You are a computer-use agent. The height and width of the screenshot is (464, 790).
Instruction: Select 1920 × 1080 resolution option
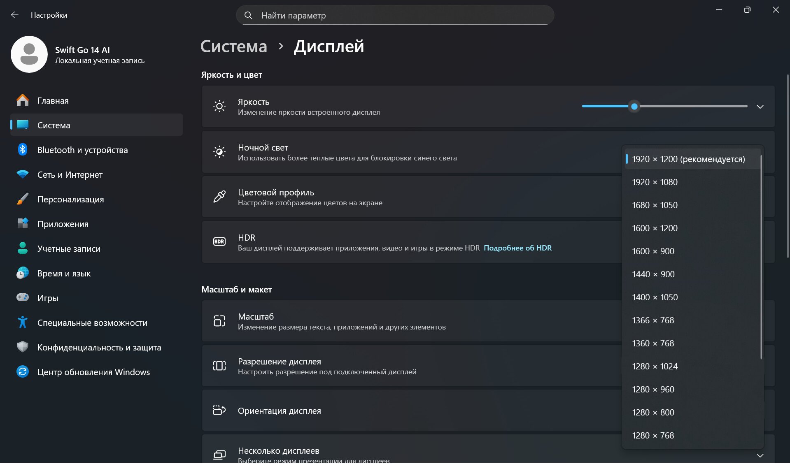[x=655, y=182]
